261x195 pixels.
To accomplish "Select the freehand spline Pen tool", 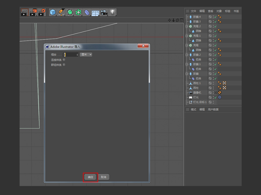I will pos(61,12).
